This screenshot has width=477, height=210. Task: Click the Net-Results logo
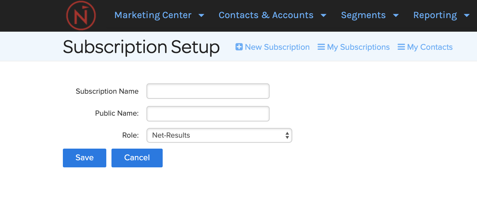click(x=81, y=16)
